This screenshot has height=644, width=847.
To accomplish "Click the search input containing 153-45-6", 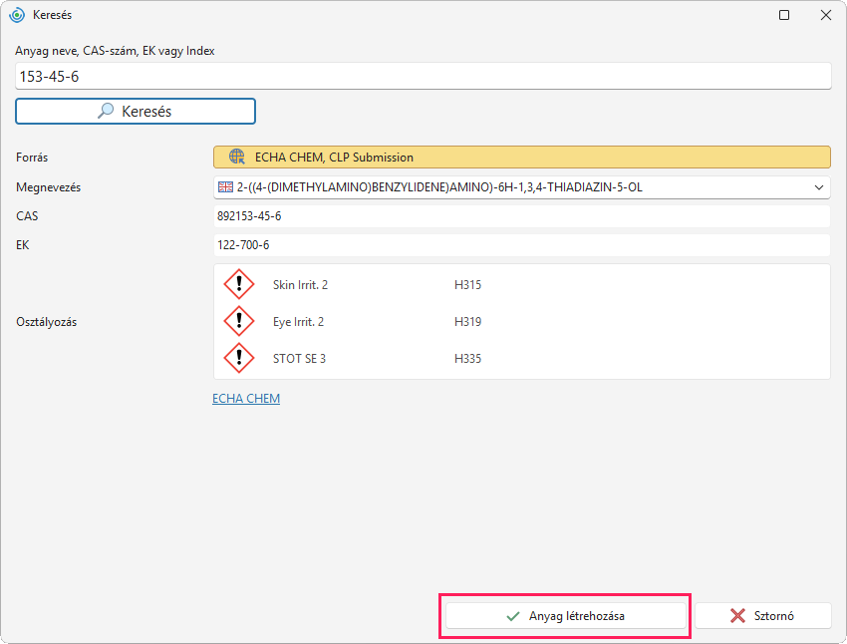I will click(423, 76).
